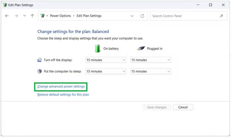Viewport: 231px width, 137px height.
Task: Go back using the back arrow
Action: 7,16
